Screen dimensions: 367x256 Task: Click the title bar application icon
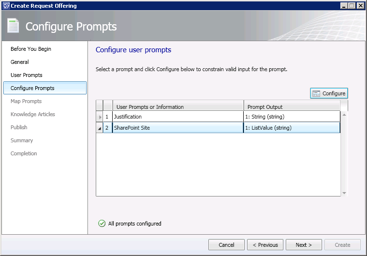pos(5,6)
